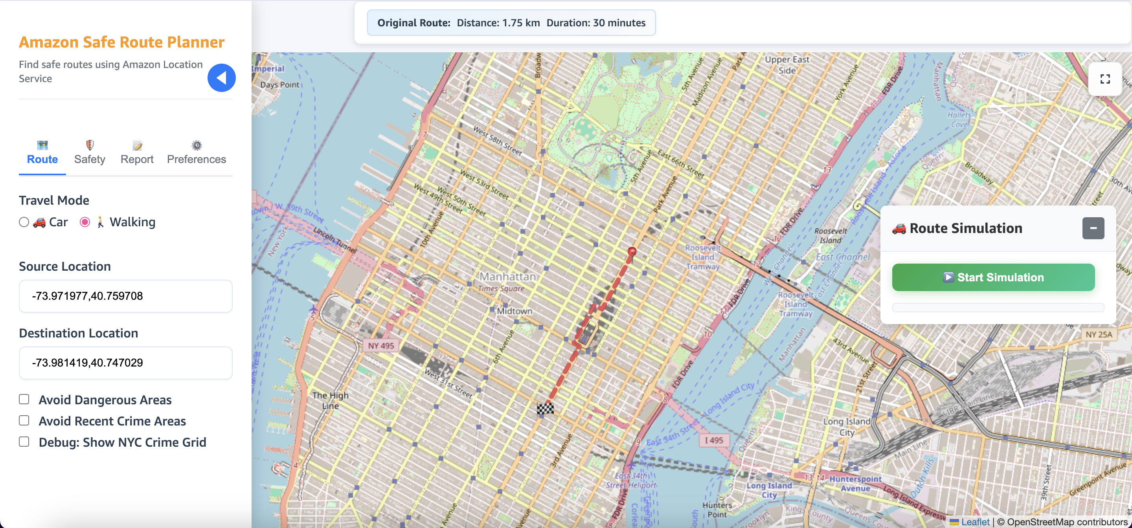1132x528 pixels.
Task: Click the Safety shield icon
Action: (x=90, y=145)
